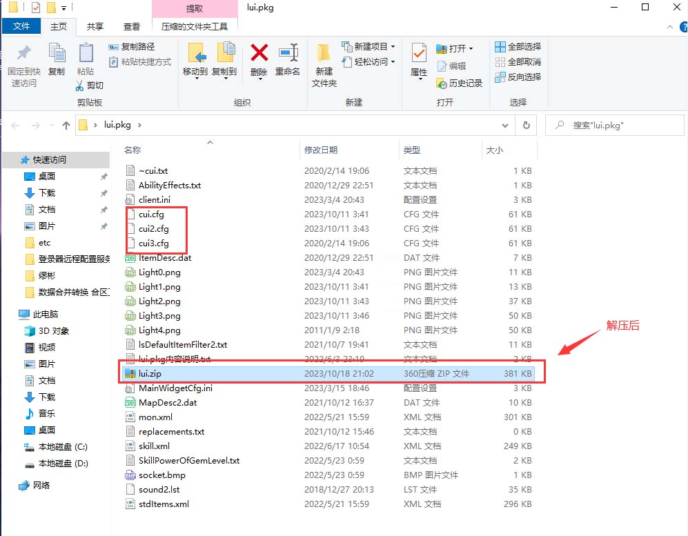Click the Extract (提取) contextual tab
This screenshot has height=536, width=688.
click(x=195, y=9)
